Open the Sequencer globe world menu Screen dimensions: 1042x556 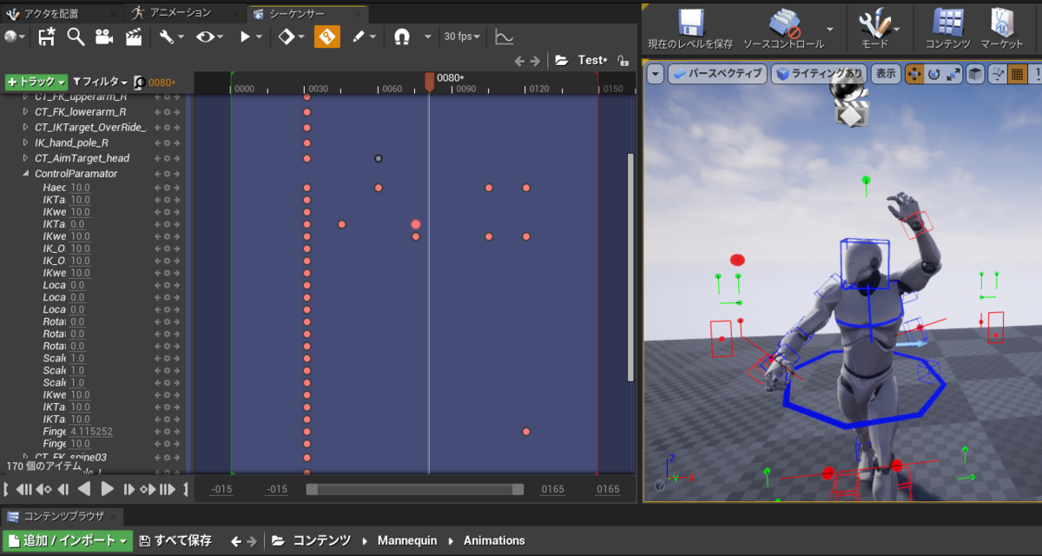(x=15, y=36)
